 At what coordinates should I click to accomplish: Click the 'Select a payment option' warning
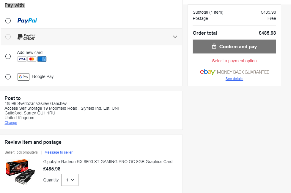pyautogui.click(x=234, y=61)
